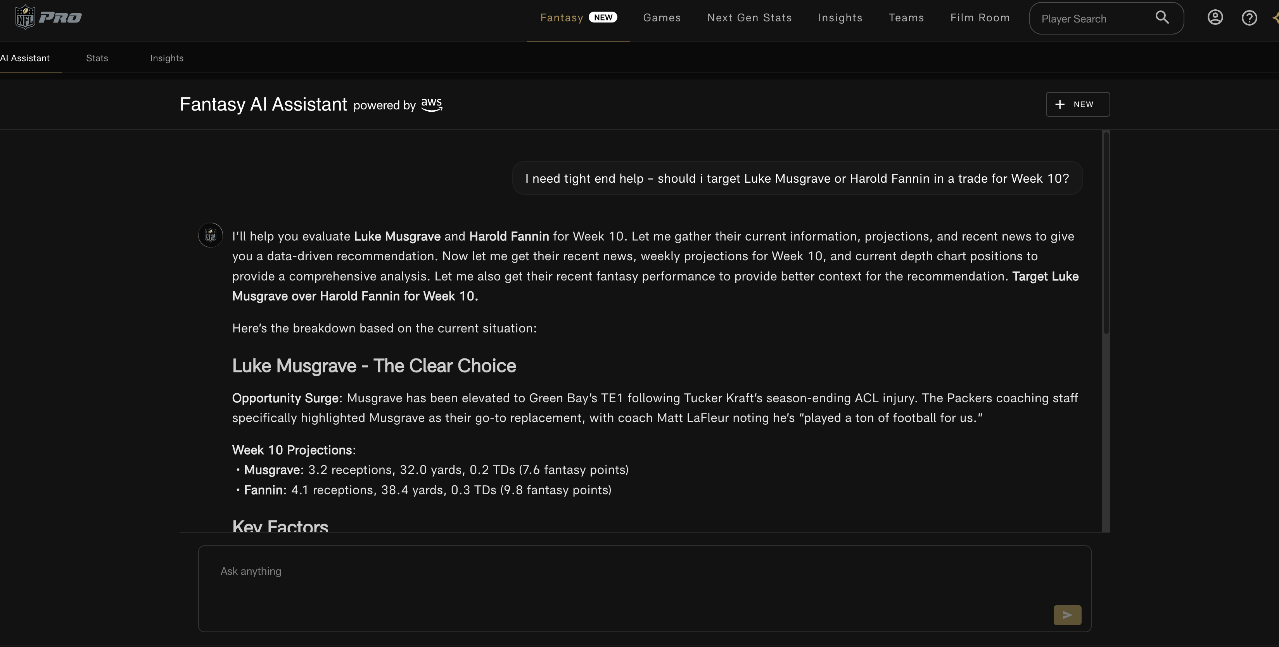The image size is (1279, 647).
Task: Click the user's tight end question bubble
Action: [797, 178]
